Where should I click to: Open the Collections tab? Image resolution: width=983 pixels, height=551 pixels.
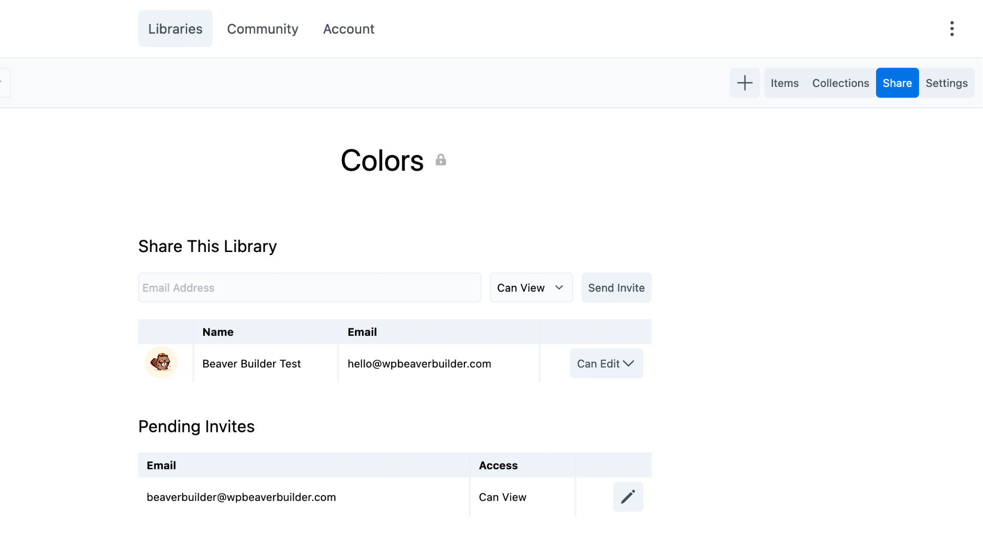pyautogui.click(x=840, y=82)
